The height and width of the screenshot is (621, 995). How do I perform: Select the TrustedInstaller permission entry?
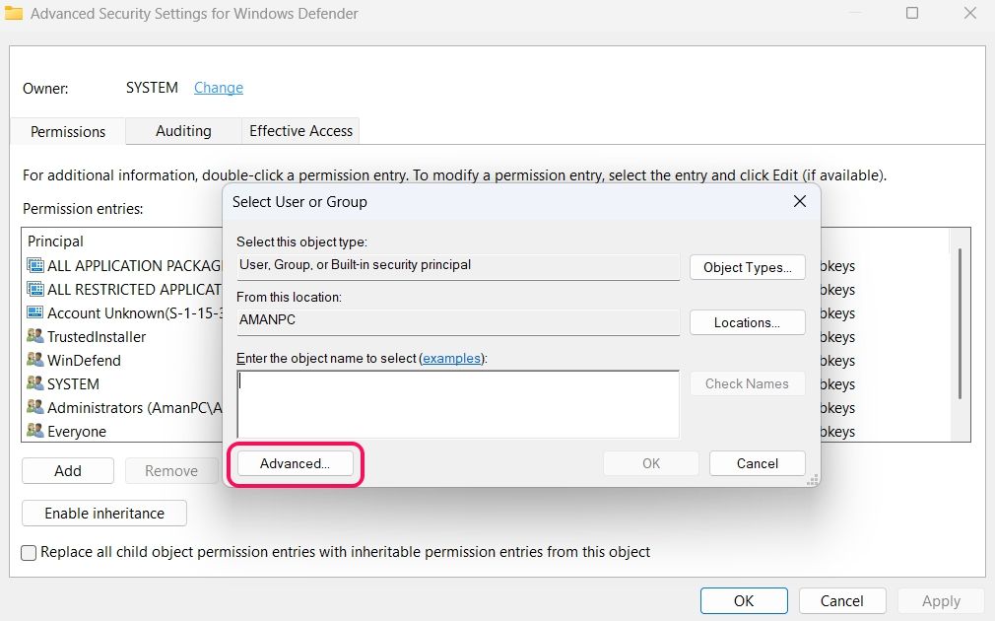click(97, 336)
